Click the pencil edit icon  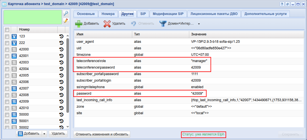(66, 21)
